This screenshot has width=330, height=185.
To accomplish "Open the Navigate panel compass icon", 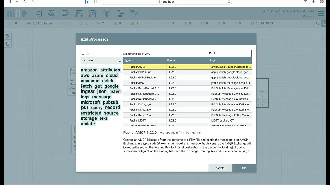I will pyautogui.click(x=7, y=36).
